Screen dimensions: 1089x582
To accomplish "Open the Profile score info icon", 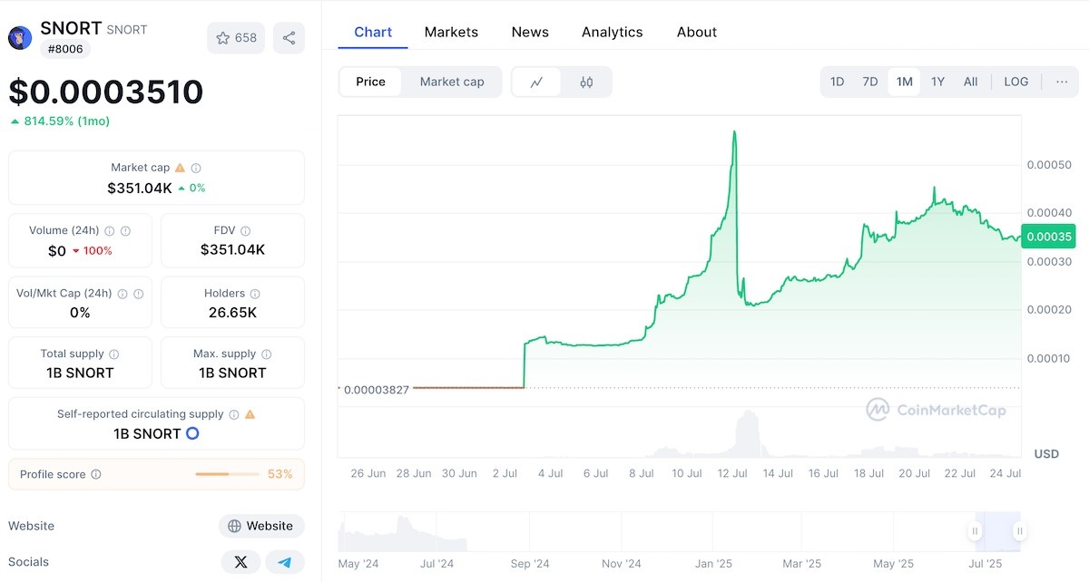I will [x=96, y=474].
